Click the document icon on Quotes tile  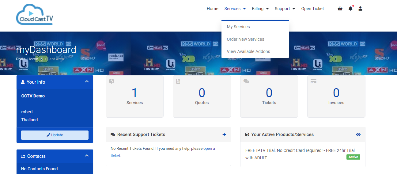click(178, 81)
